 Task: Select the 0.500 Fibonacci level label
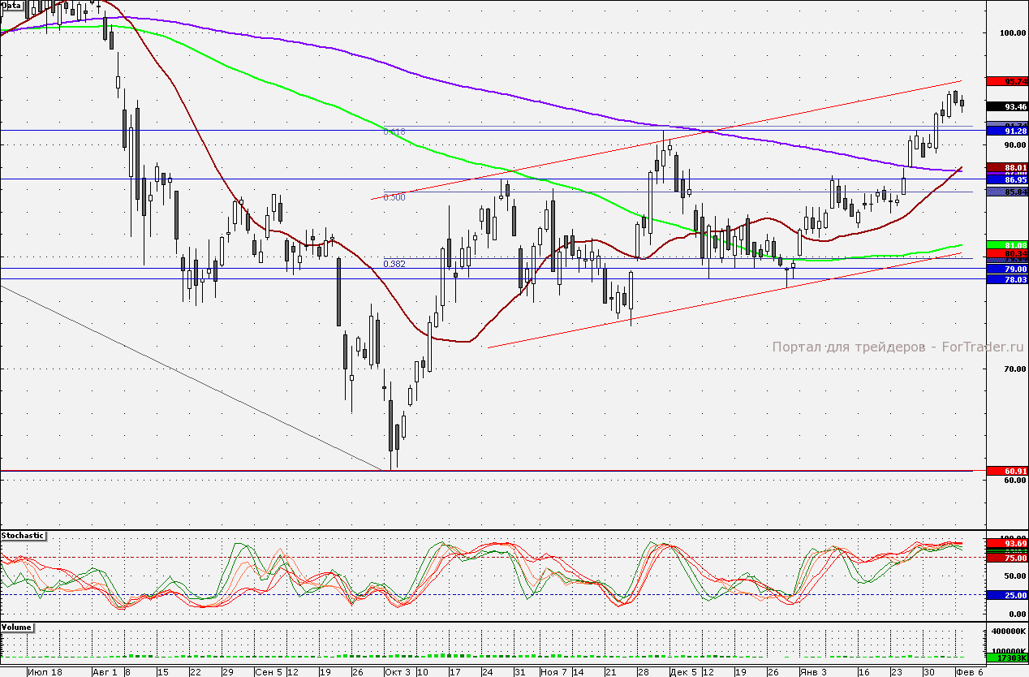394,197
